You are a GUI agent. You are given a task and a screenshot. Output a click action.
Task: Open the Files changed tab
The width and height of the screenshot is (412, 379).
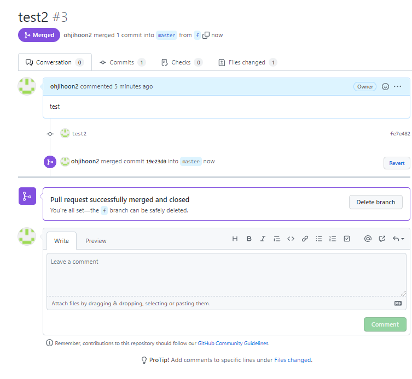pos(247,62)
